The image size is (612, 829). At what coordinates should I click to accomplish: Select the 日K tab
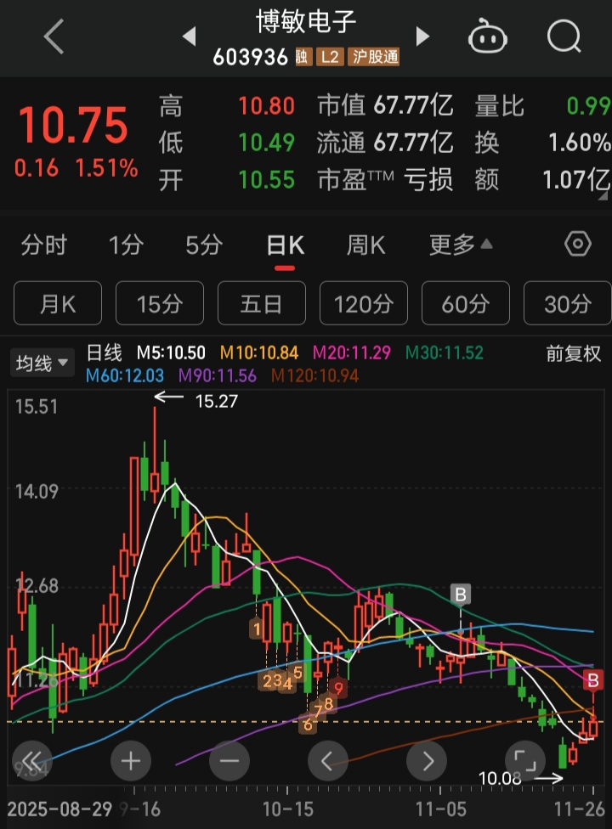pos(285,245)
